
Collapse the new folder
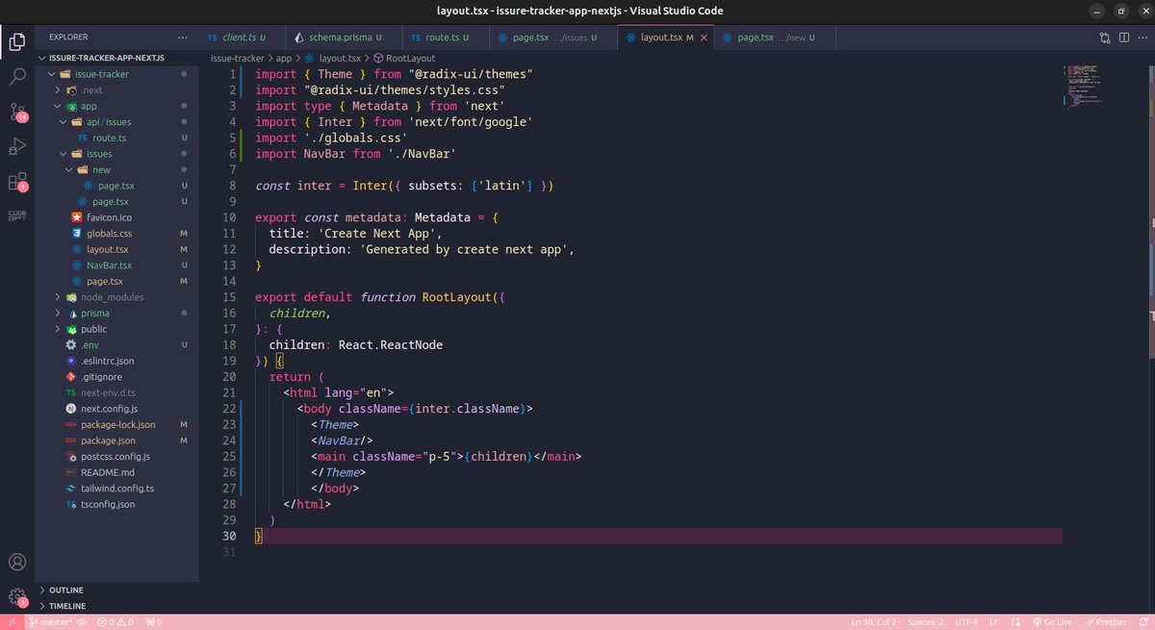click(115, 169)
